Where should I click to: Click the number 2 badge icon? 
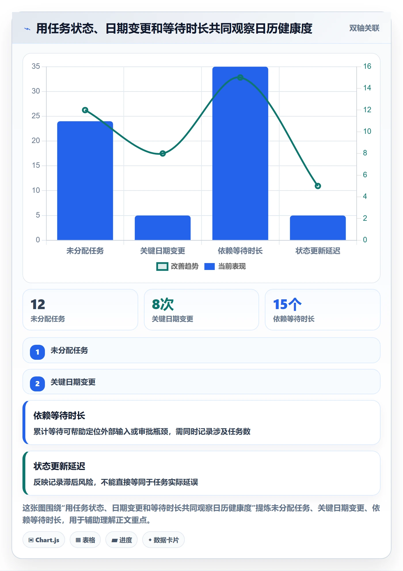click(37, 384)
